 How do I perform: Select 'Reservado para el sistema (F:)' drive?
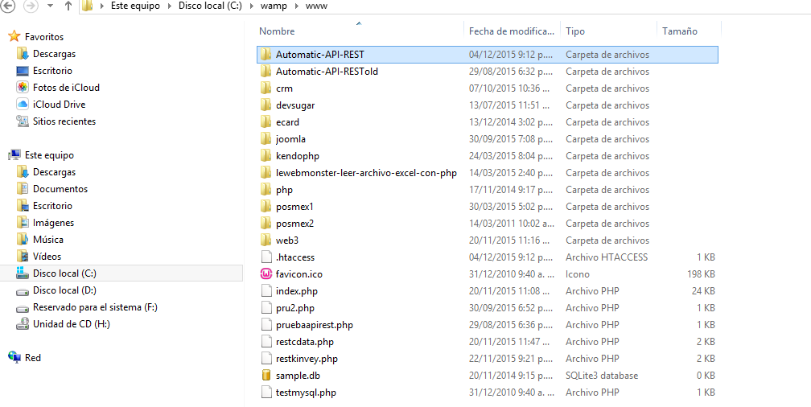click(95, 307)
